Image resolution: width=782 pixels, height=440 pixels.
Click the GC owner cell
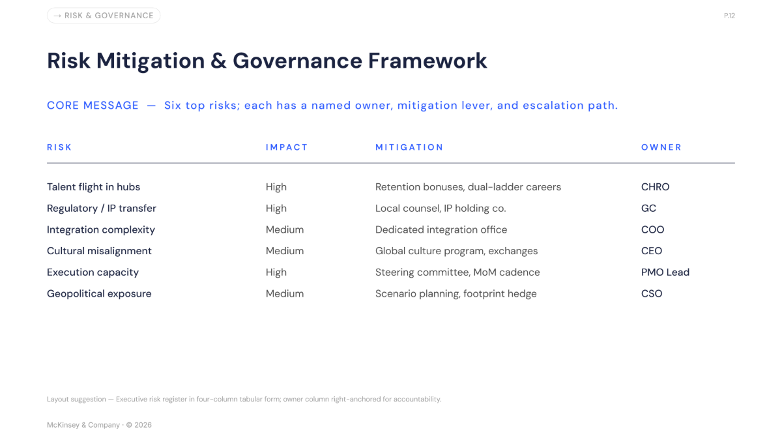(x=649, y=209)
